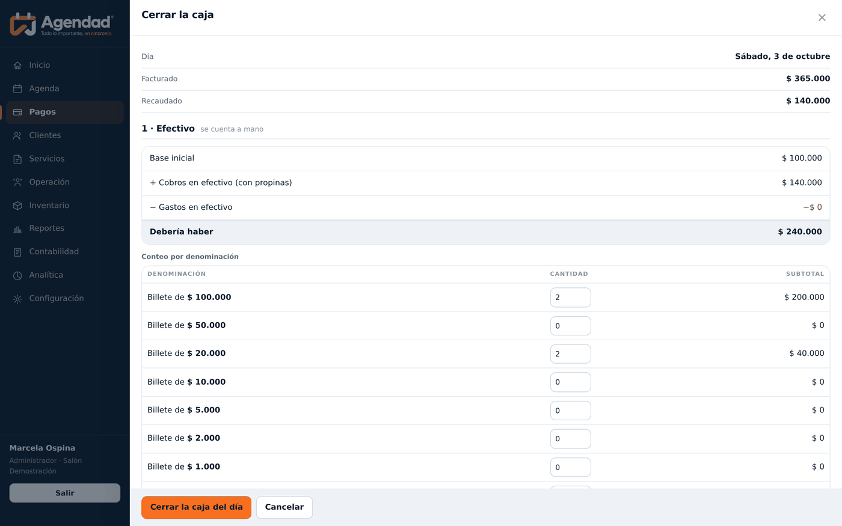Click the Cancelar button
Viewport: 842px width, 526px height.
pyautogui.click(x=284, y=507)
